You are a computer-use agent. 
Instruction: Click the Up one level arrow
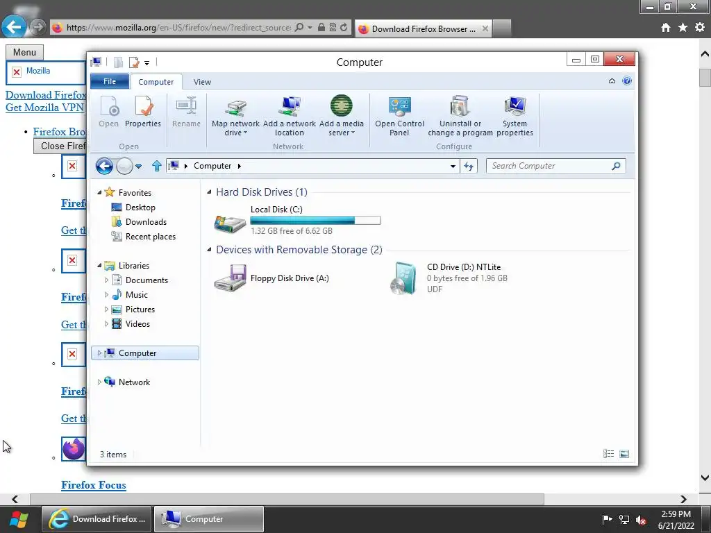pyautogui.click(x=157, y=166)
